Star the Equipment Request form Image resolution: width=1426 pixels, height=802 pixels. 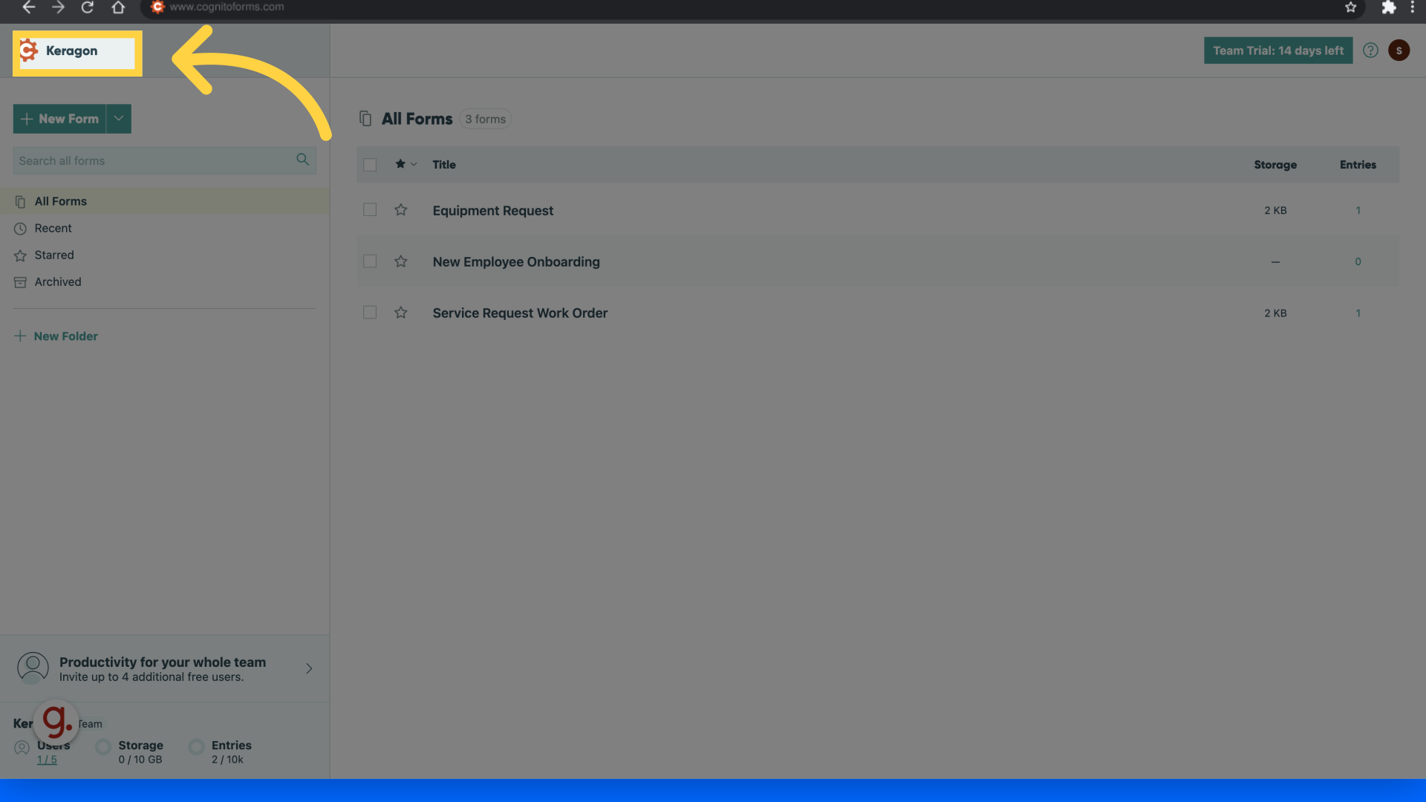click(401, 210)
